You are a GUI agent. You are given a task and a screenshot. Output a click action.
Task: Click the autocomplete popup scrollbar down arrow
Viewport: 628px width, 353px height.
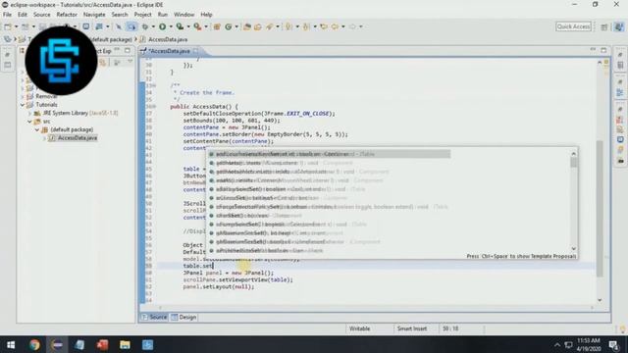(x=573, y=248)
